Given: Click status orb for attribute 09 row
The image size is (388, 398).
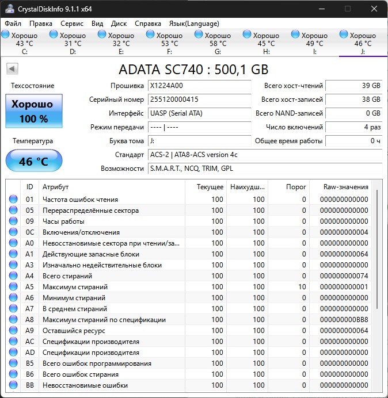Looking at the screenshot, I should pyautogui.click(x=13, y=221).
